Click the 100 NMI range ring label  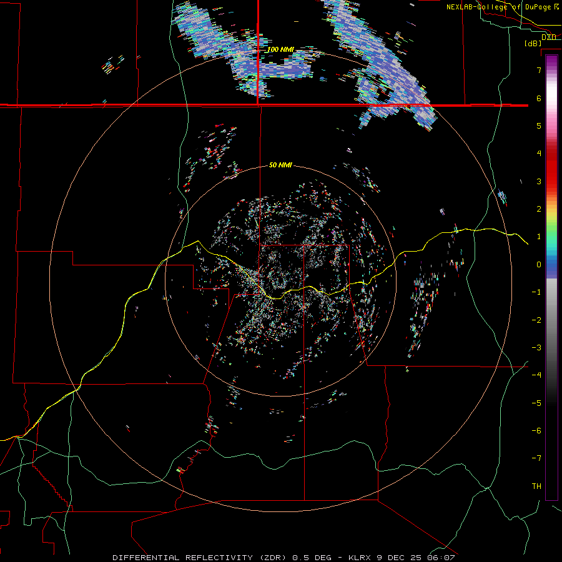(280, 49)
